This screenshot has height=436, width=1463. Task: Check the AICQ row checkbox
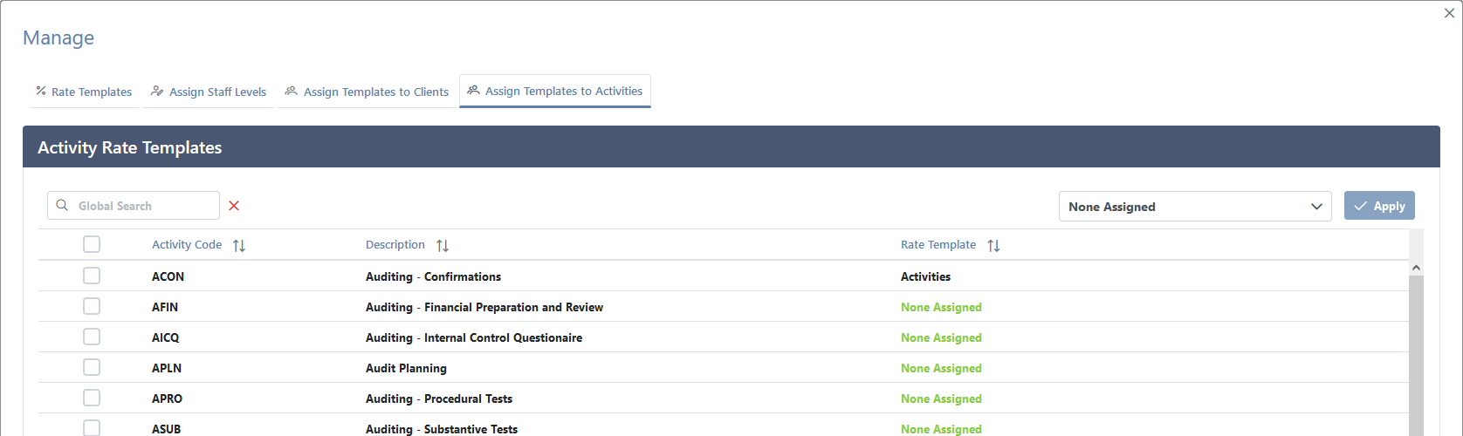tap(92, 337)
